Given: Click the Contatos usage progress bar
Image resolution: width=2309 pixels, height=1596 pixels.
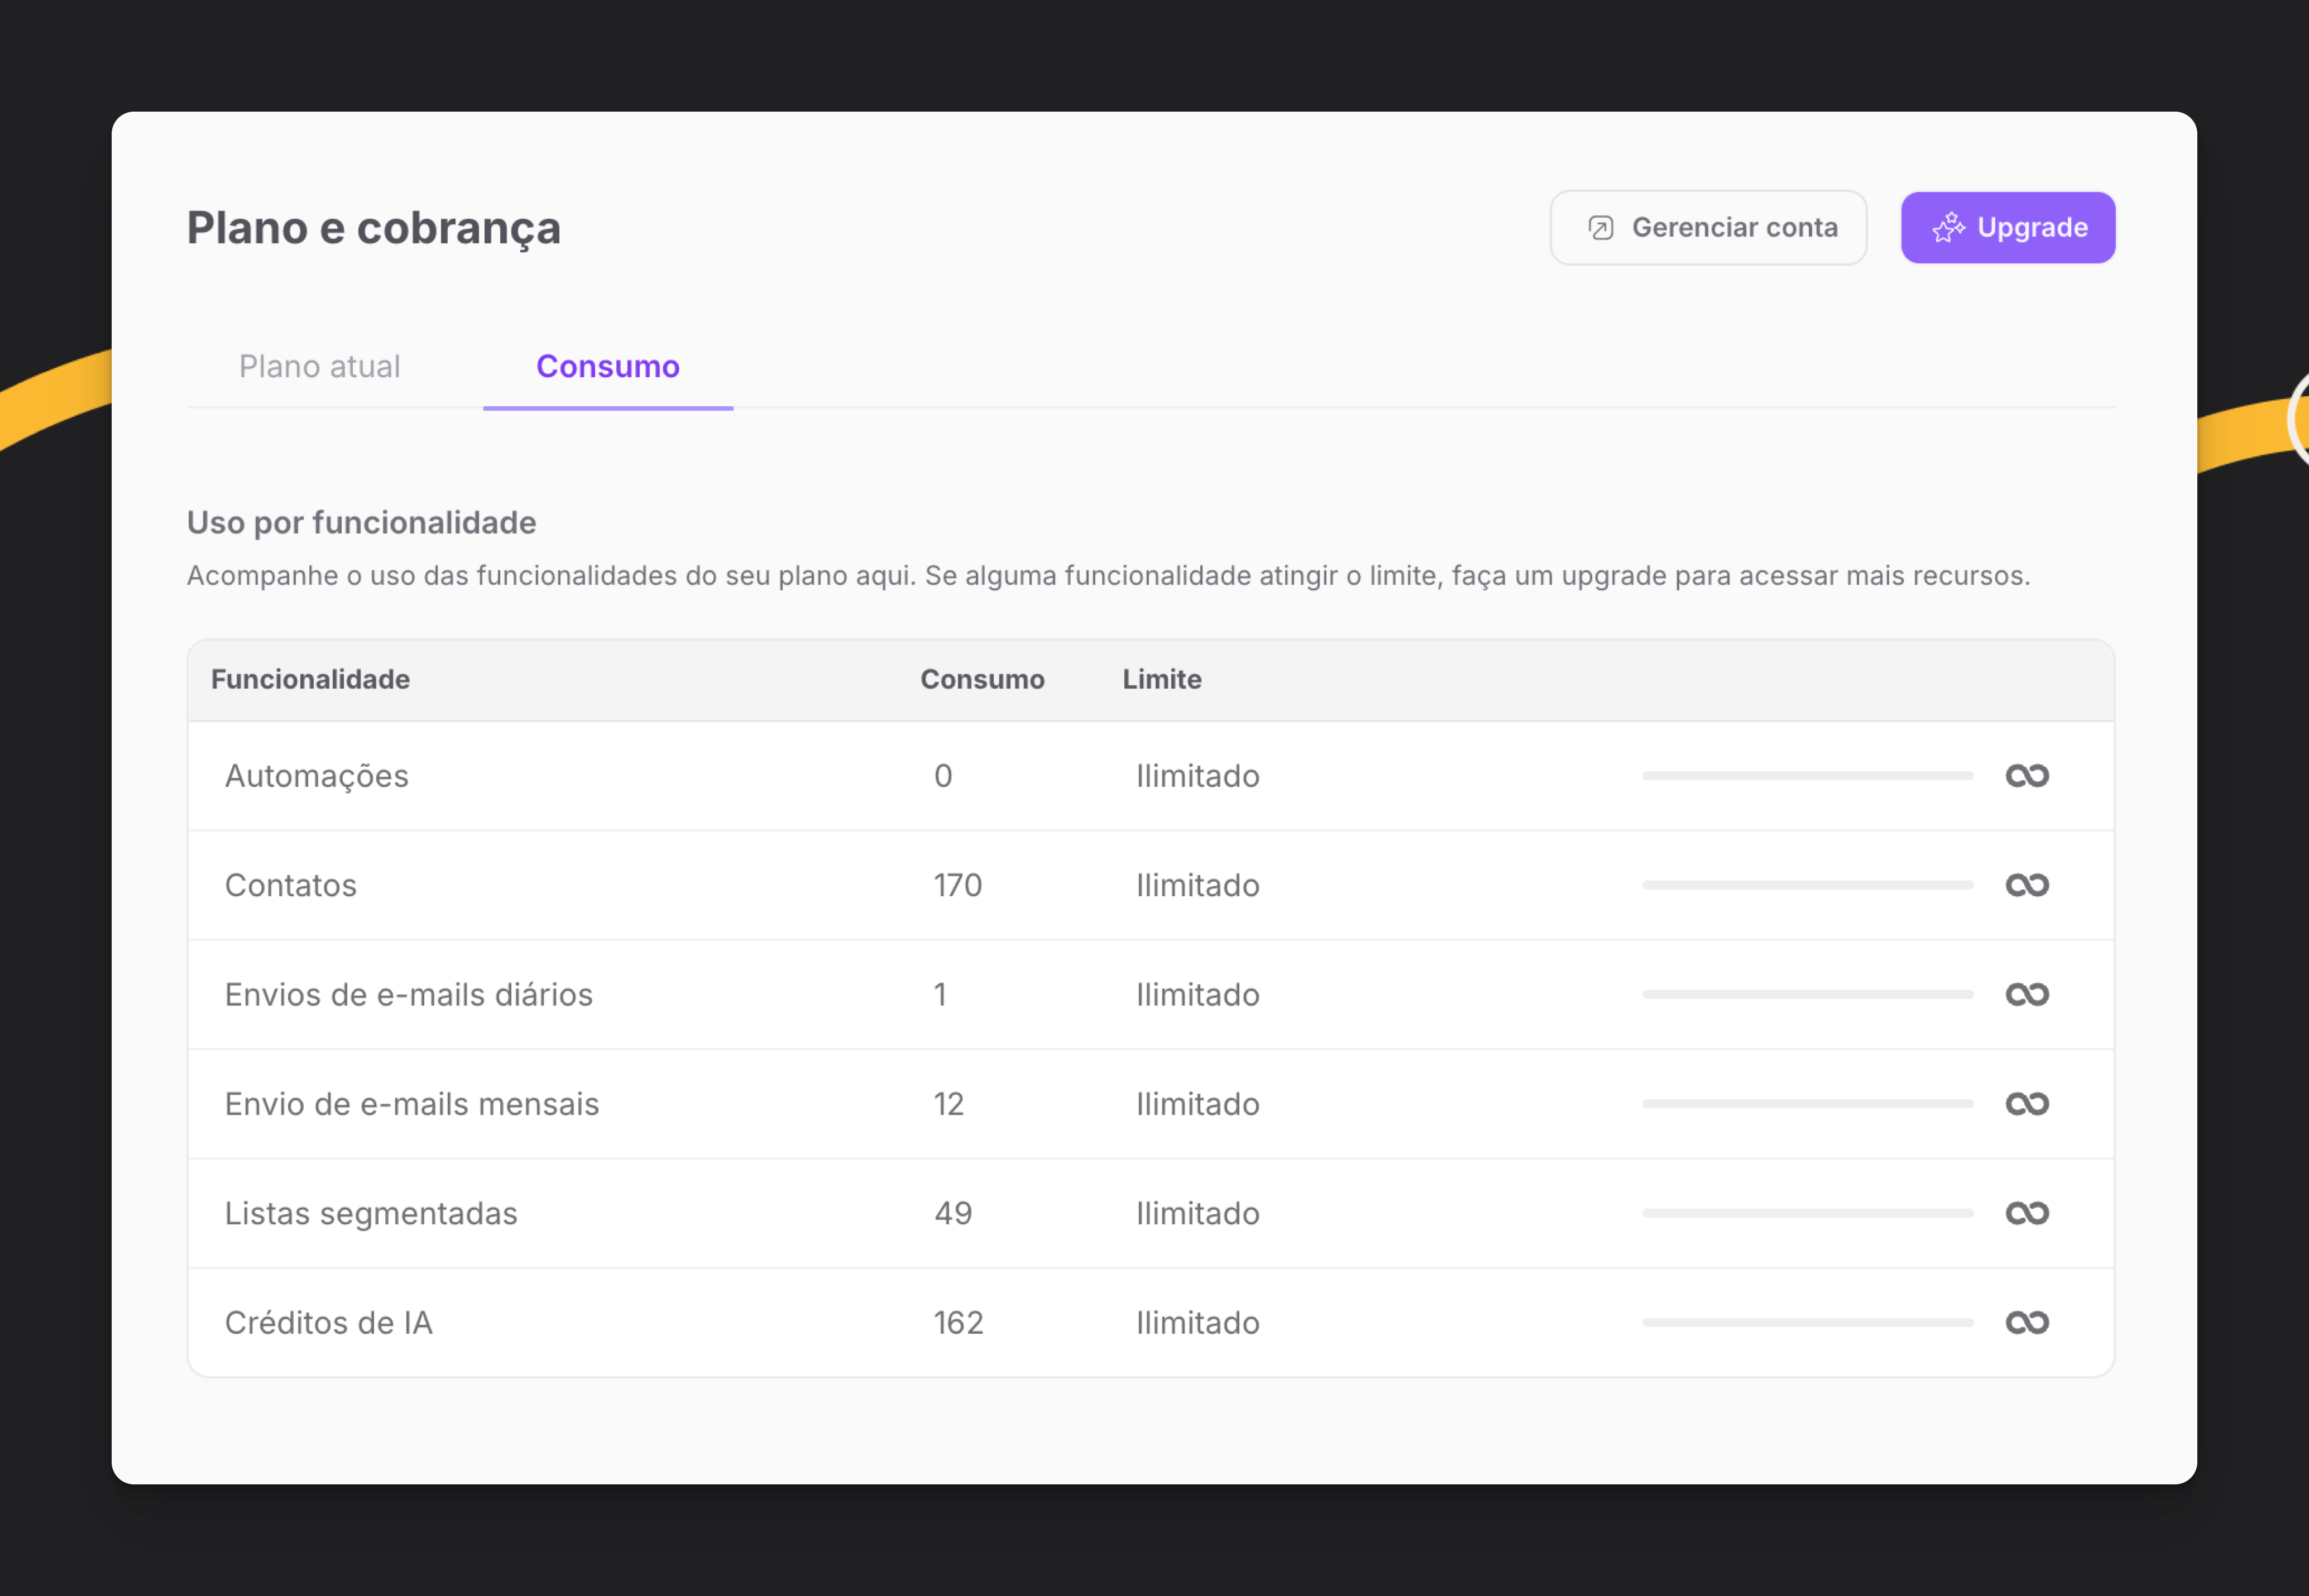Looking at the screenshot, I should click(1807, 885).
